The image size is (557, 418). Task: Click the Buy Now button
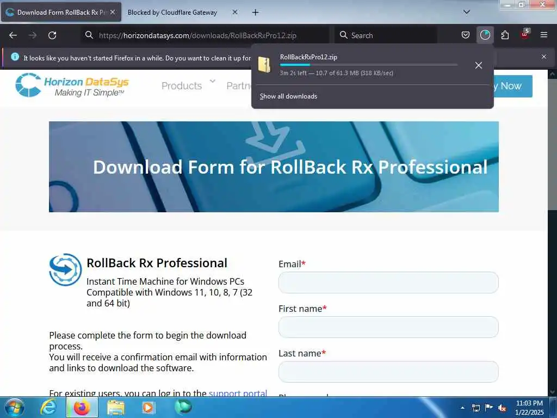coord(513,86)
